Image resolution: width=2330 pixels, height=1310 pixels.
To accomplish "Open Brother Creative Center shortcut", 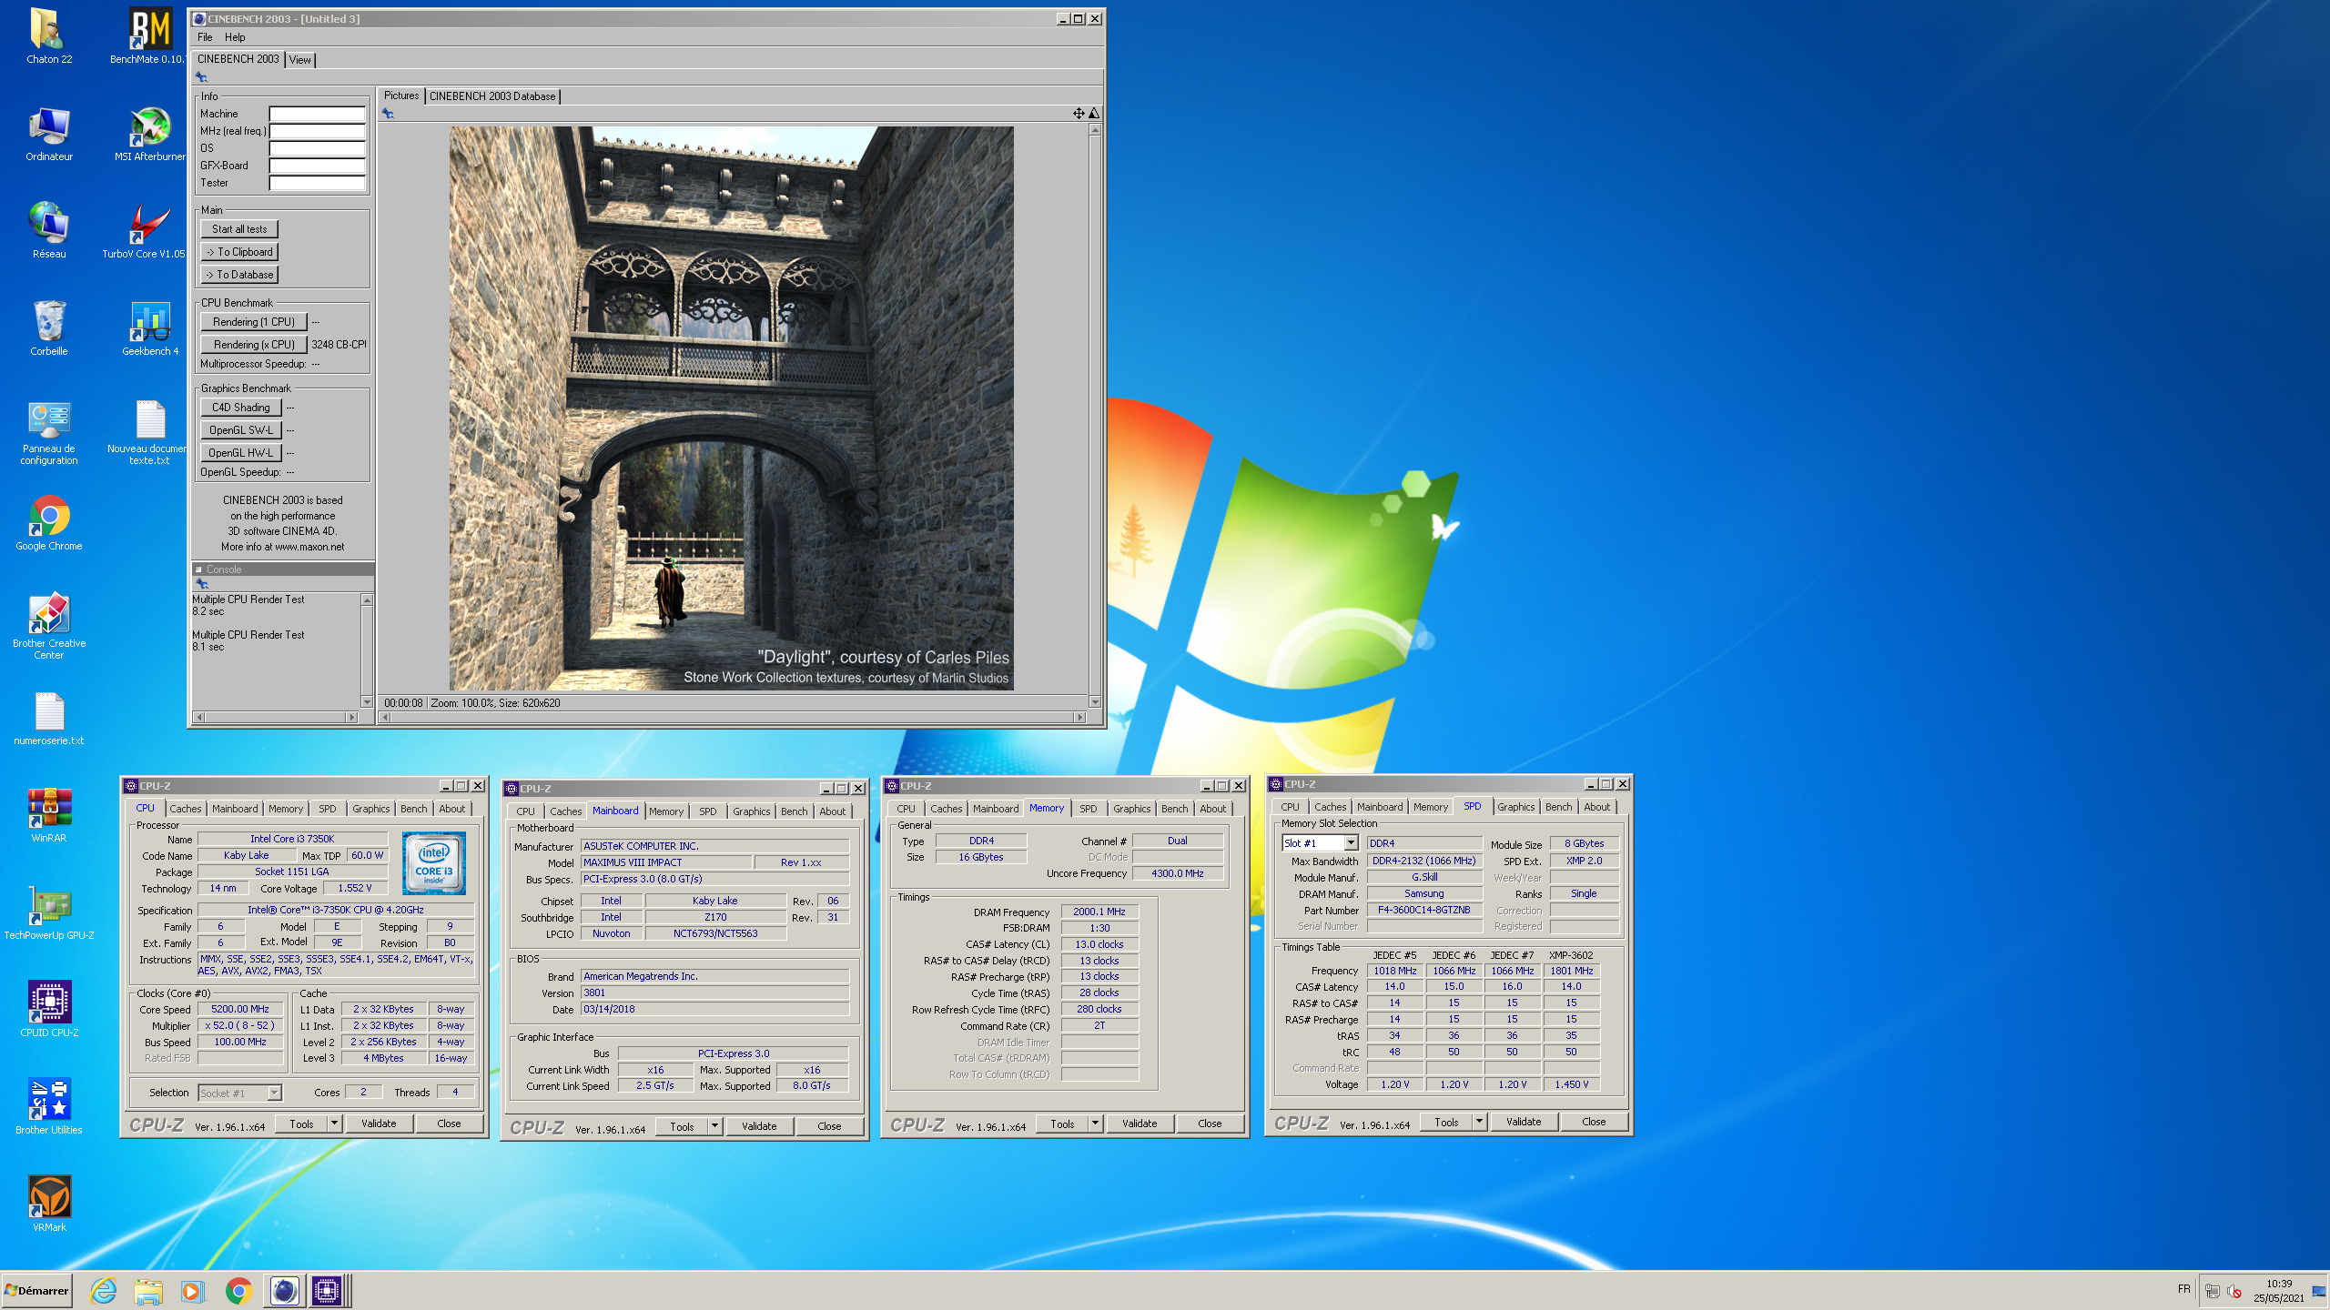I will point(48,626).
